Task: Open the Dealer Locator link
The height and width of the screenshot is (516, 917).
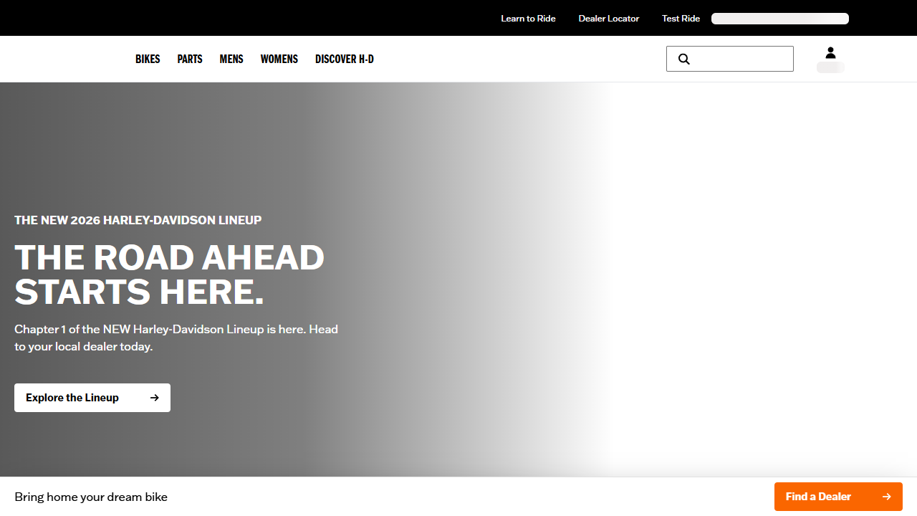Action: [x=609, y=19]
